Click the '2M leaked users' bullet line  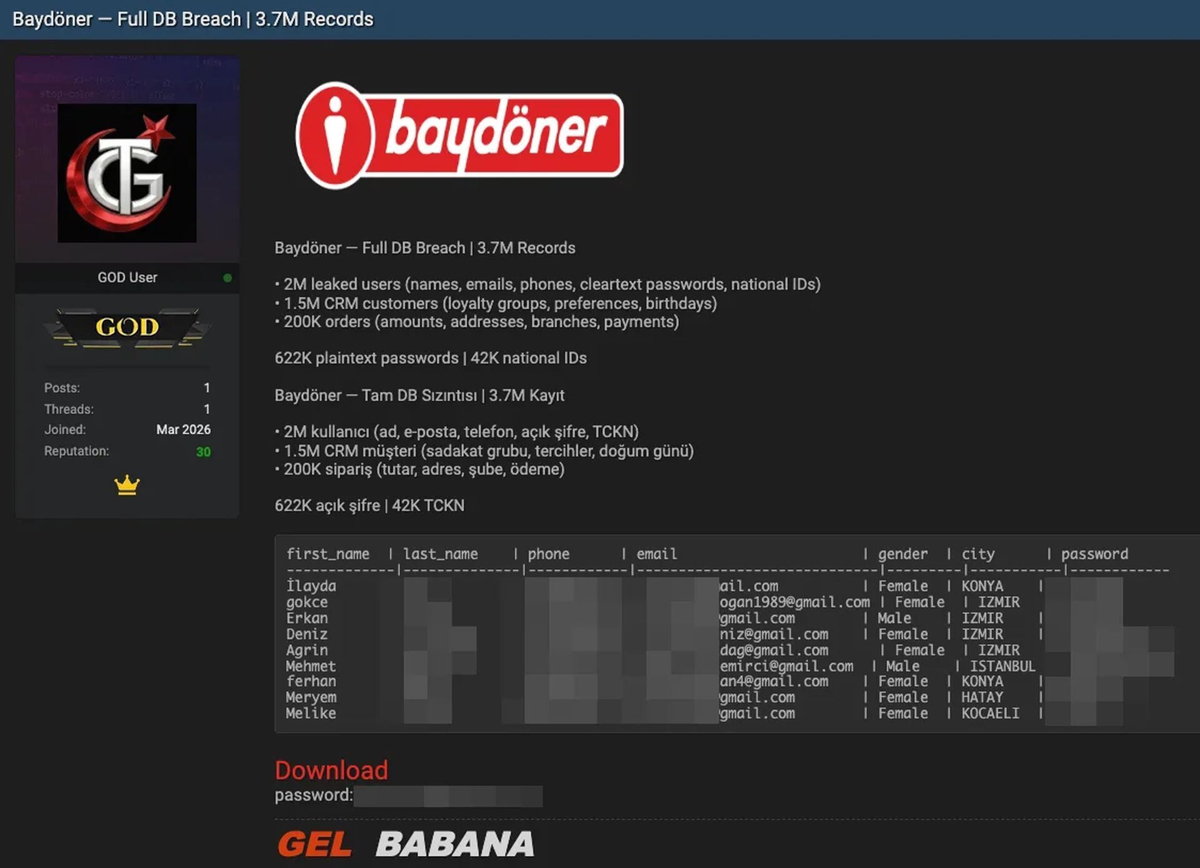547,284
